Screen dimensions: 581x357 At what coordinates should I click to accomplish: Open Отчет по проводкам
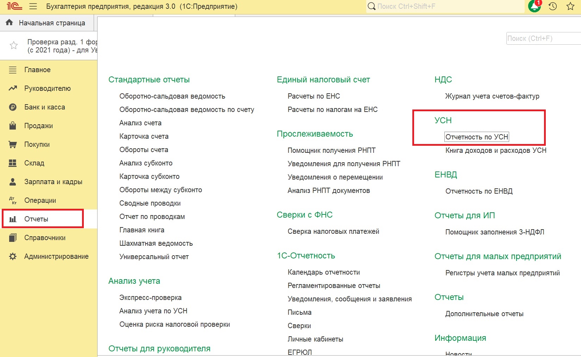coord(152,217)
